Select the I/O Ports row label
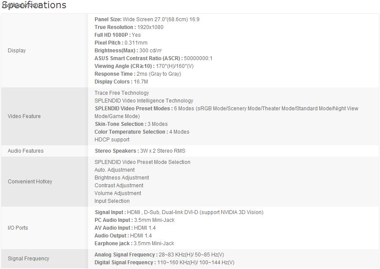 pyautogui.click(x=18, y=227)
